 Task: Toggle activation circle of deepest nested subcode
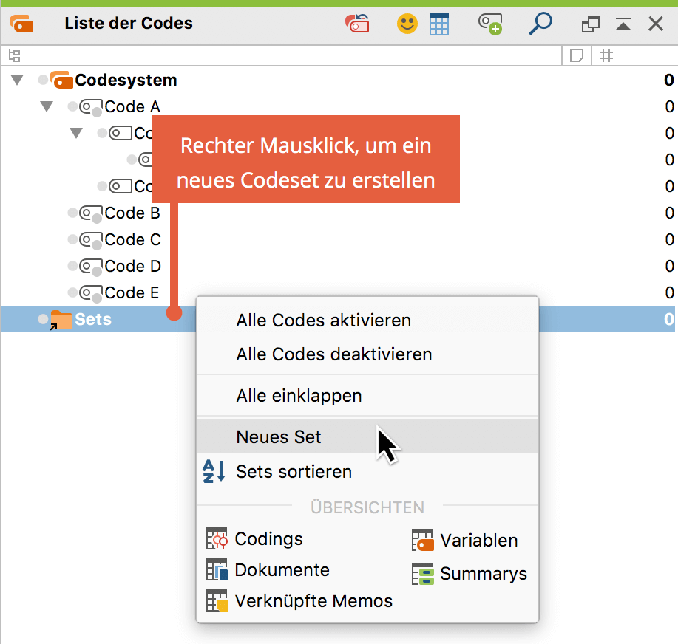pyautogui.click(x=132, y=160)
